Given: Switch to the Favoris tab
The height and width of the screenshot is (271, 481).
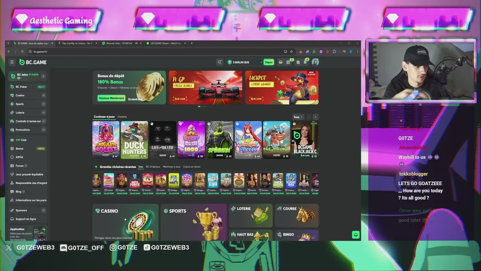Looking at the screenshot, I should click(122, 117).
